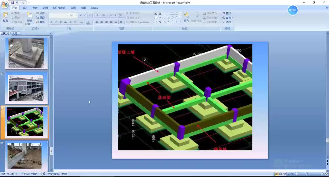Switch to the 幻灯片 thumbnails pane tab

click(x=5, y=34)
